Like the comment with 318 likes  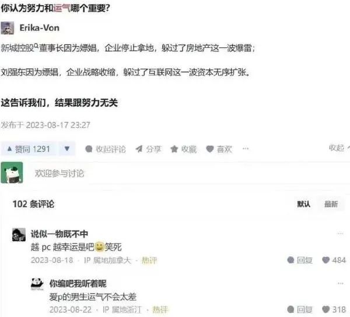click(334, 309)
